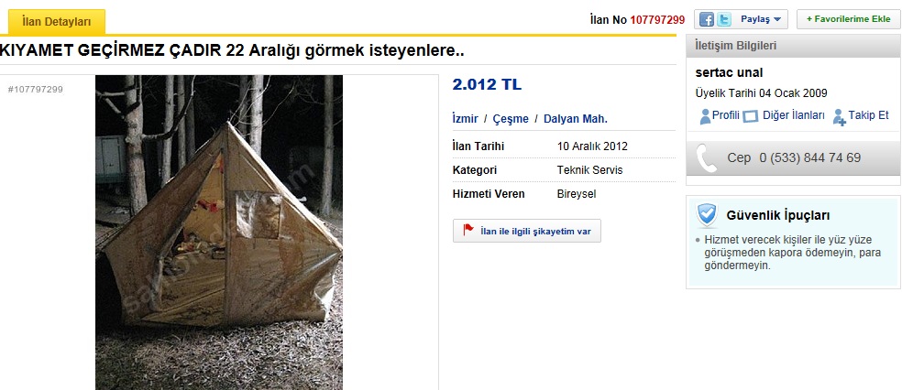Open the Çeşme district link
Image resolution: width=902 pixels, height=390 pixels.
click(x=511, y=119)
